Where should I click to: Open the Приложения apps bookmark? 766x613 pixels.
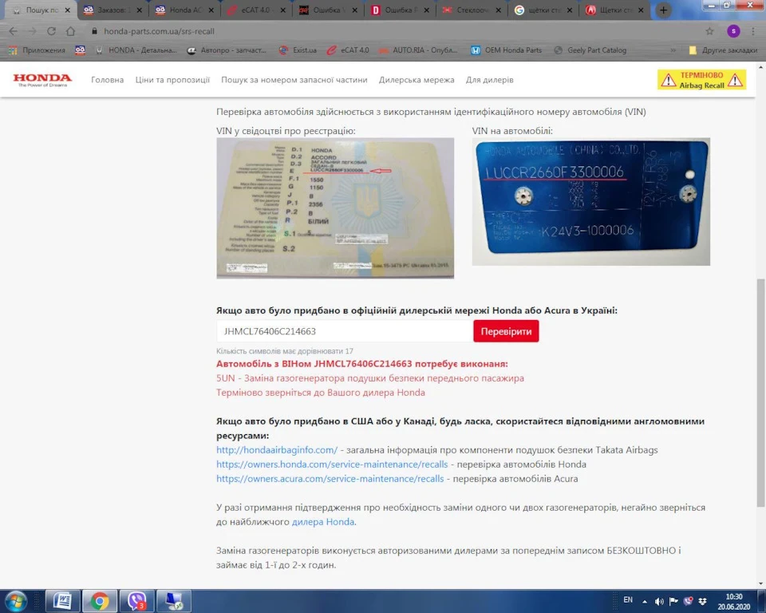tap(38, 49)
